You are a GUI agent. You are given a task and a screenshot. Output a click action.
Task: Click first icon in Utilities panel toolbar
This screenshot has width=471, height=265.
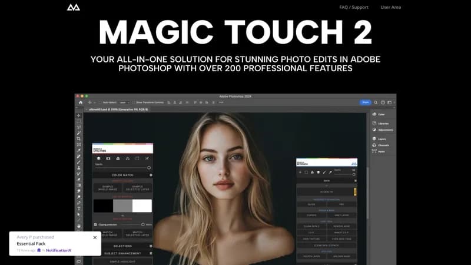(x=98, y=158)
